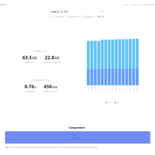Image resolution: width=155 pixels, height=155 pixels.
Task: Toggle the GZIP legend swatch
Action: 115,103
